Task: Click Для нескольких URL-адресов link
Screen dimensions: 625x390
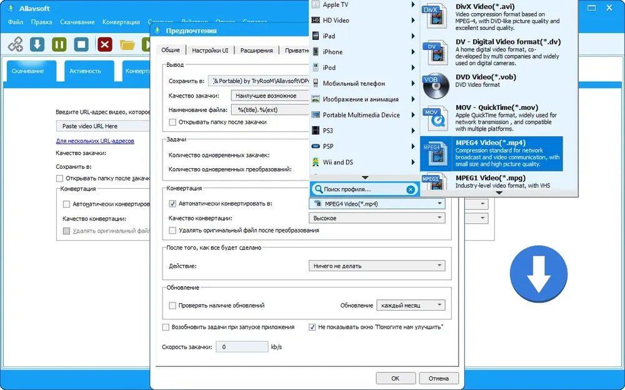Action: pyautogui.click(x=95, y=141)
